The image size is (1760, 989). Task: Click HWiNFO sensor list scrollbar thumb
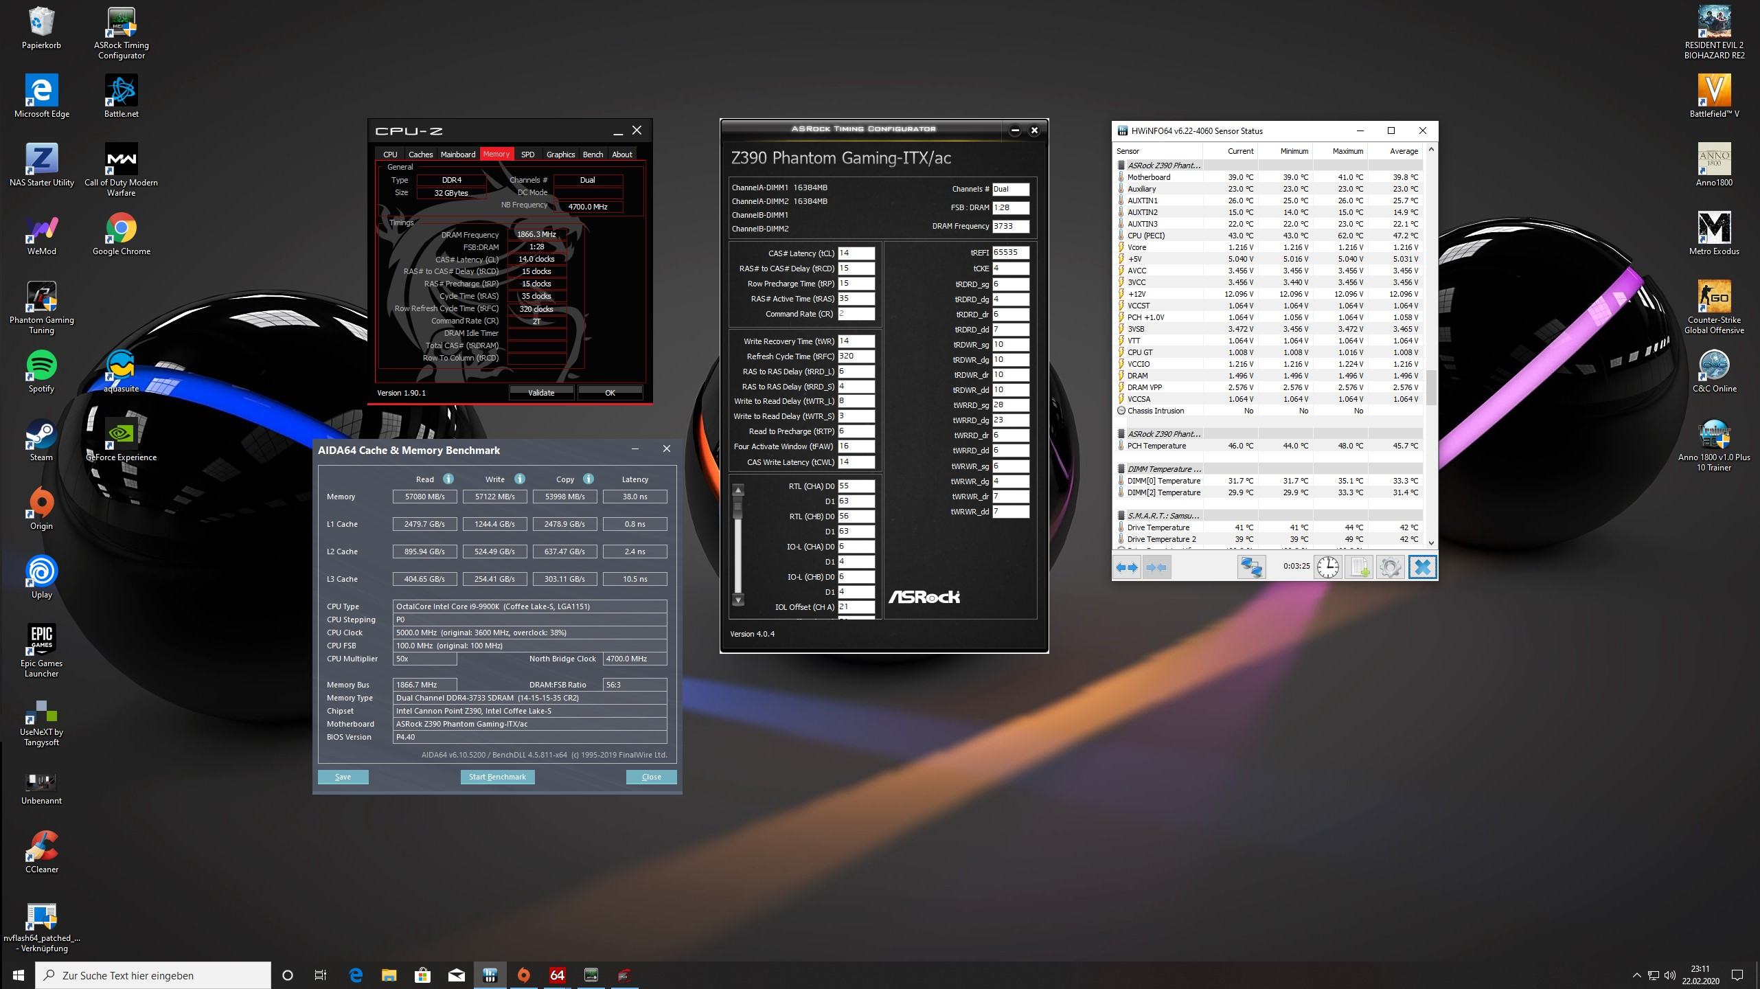tap(1431, 388)
